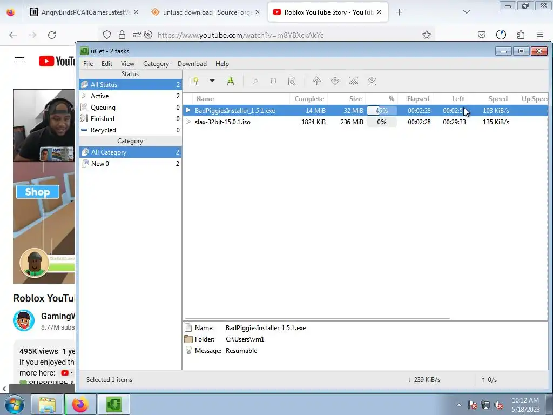Click the Left column header
The height and width of the screenshot is (415, 553).
click(451, 99)
